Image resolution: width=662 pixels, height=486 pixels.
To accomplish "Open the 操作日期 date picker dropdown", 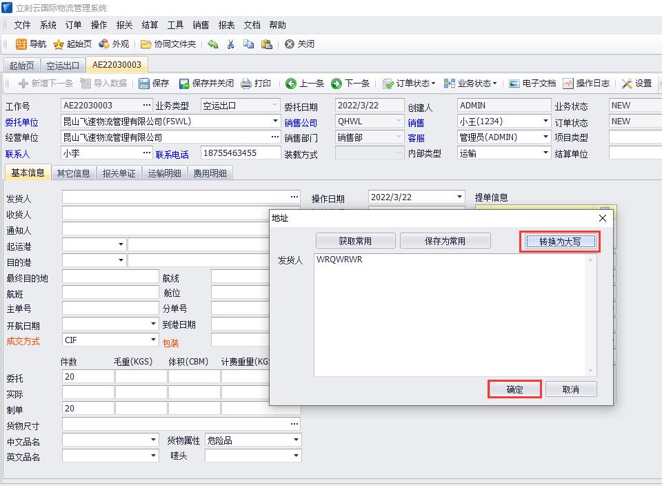I will point(460,197).
